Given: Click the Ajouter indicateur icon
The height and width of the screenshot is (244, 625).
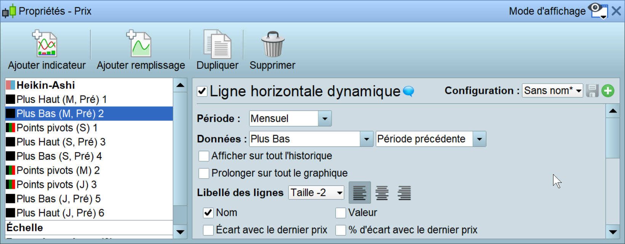Looking at the screenshot, I should pyautogui.click(x=46, y=44).
